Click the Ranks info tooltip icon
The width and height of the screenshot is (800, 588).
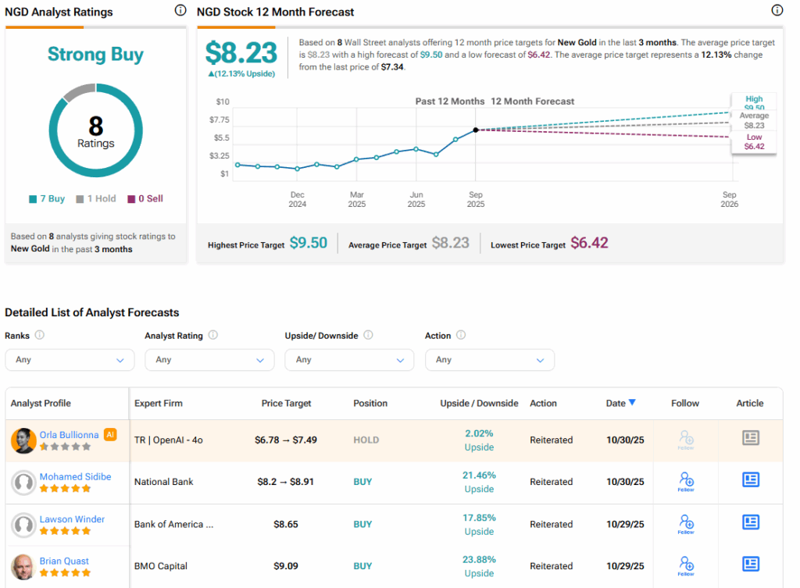click(40, 335)
